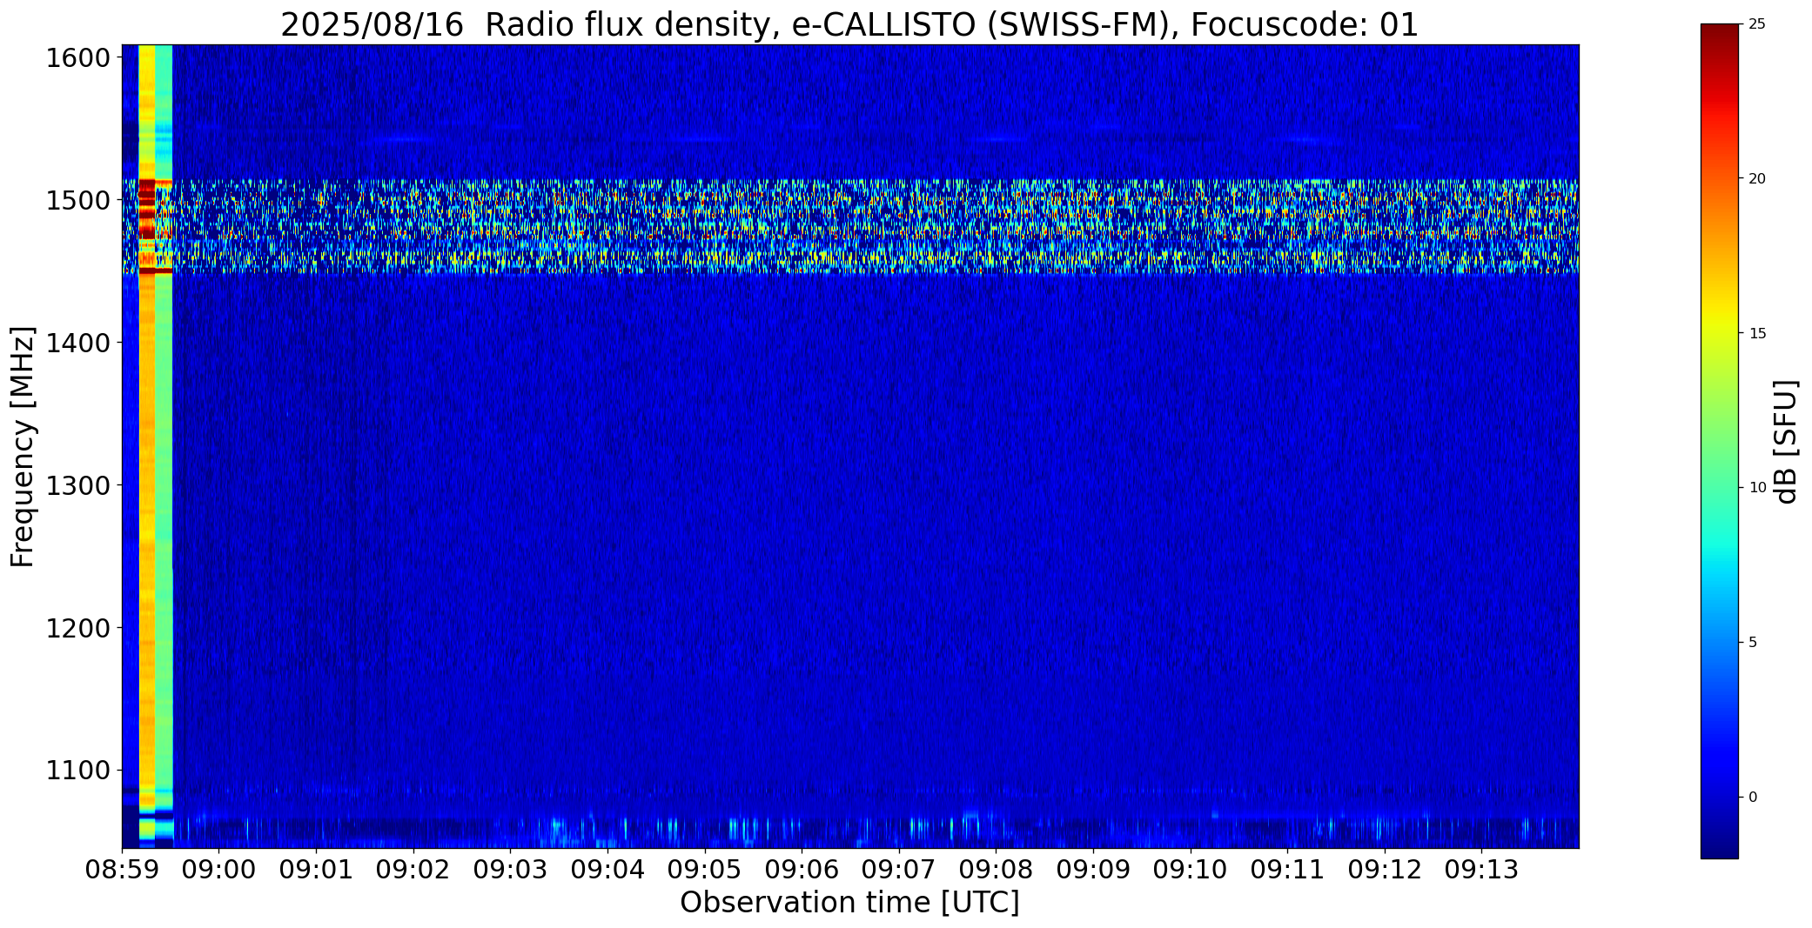Screen dimensions: 1812x928
Task: Click the 08:59 time tick label
Action: pyautogui.click(x=122, y=870)
